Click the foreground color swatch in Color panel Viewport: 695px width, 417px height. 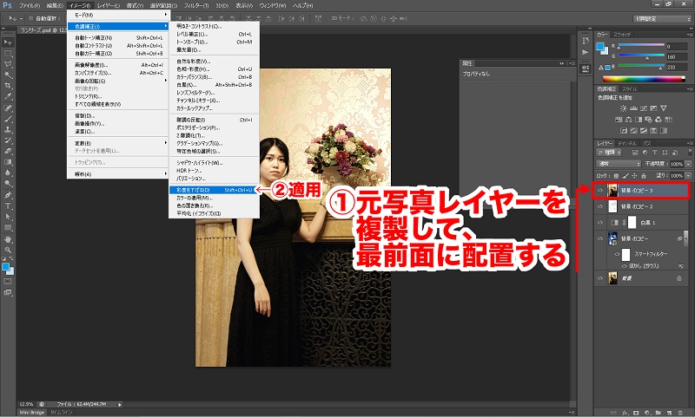(x=600, y=47)
